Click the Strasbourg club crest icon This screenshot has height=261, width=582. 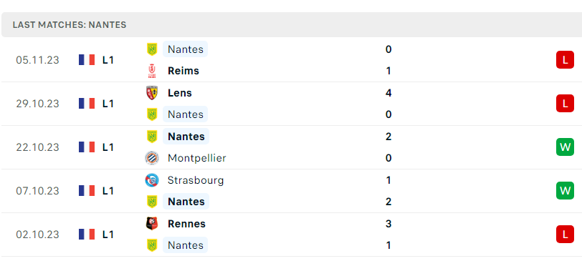[x=152, y=180]
